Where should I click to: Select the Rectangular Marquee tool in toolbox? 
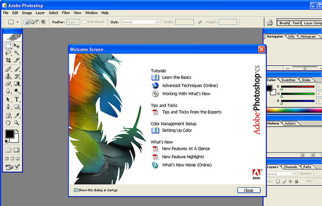pos(9,46)
